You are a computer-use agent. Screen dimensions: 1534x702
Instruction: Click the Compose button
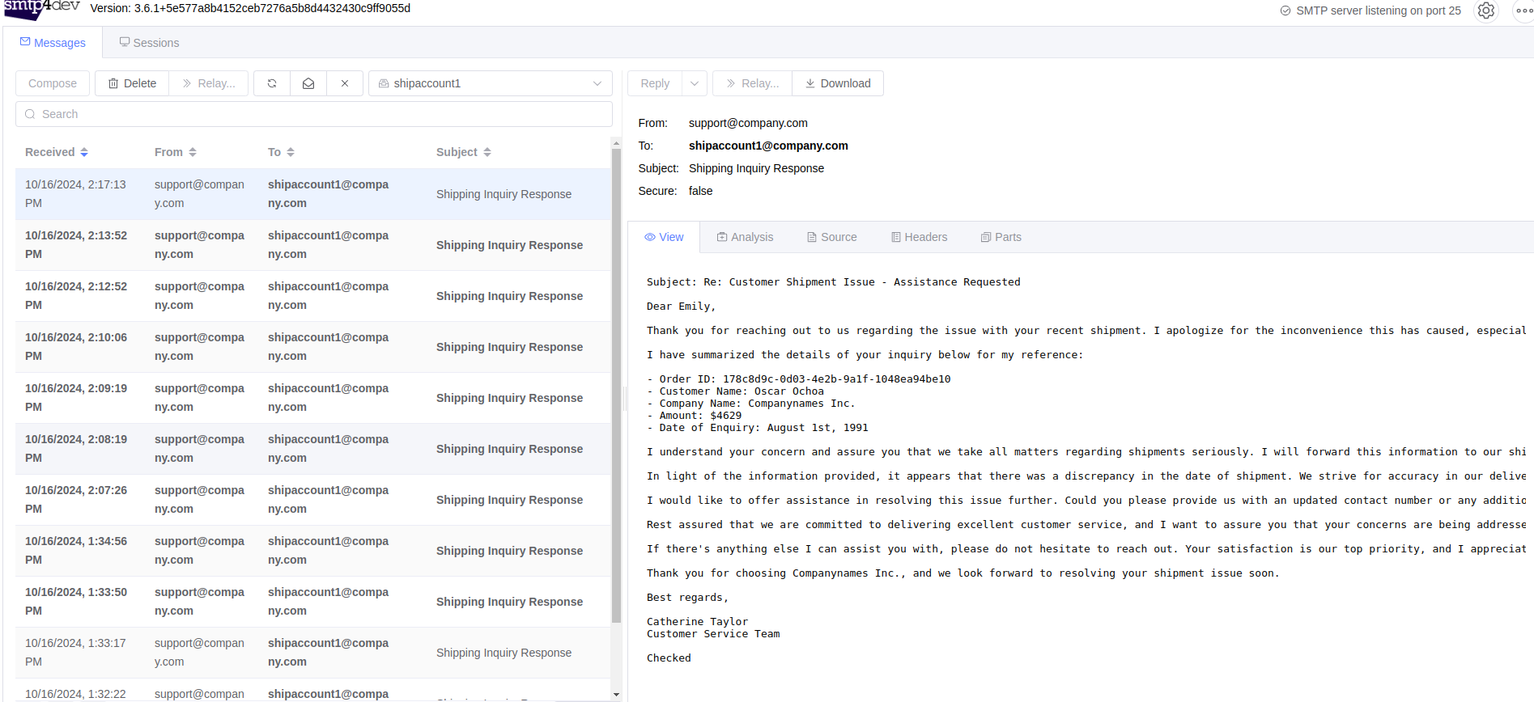53,83
